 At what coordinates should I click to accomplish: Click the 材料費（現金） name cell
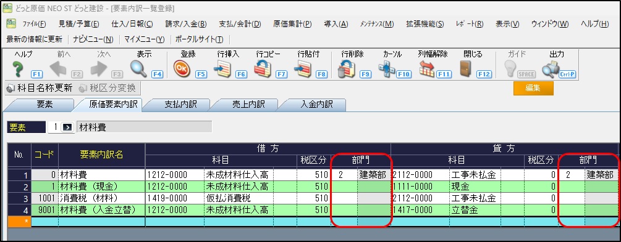[101, 187]
